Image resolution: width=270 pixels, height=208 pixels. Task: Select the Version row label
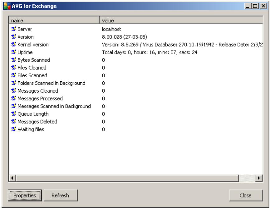(x=26, y=37)
